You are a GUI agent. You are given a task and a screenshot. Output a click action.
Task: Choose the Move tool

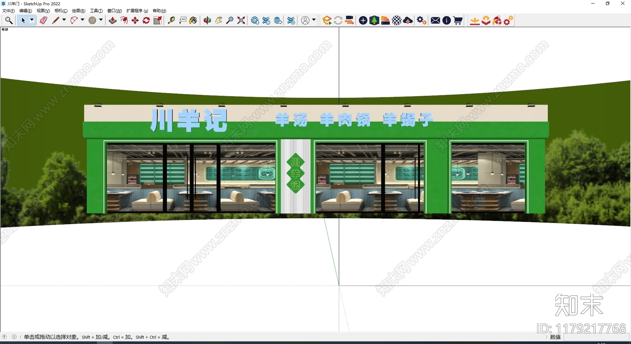click(135, 20)
